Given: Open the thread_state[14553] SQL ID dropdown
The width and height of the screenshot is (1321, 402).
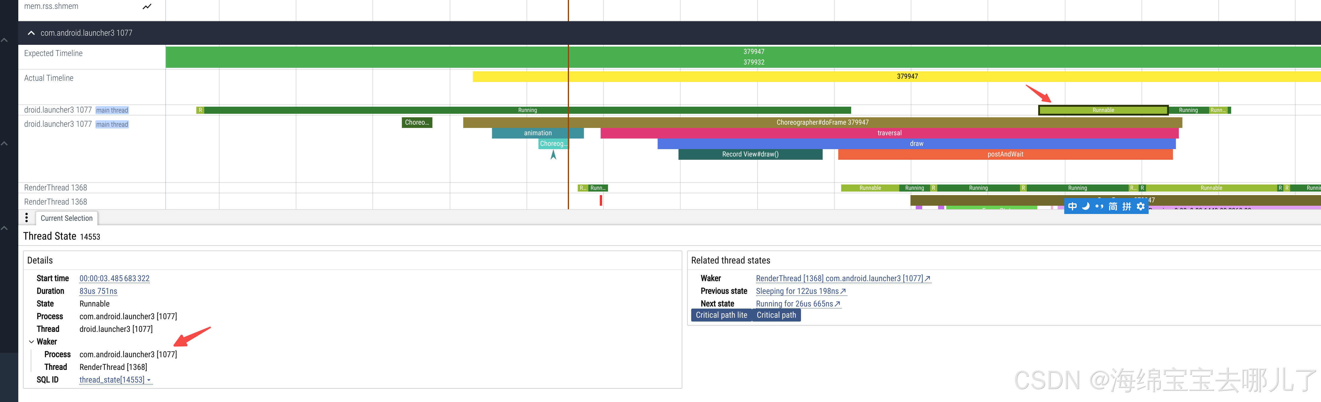Looking at the screenshot, I should click(x=115, y=380).
